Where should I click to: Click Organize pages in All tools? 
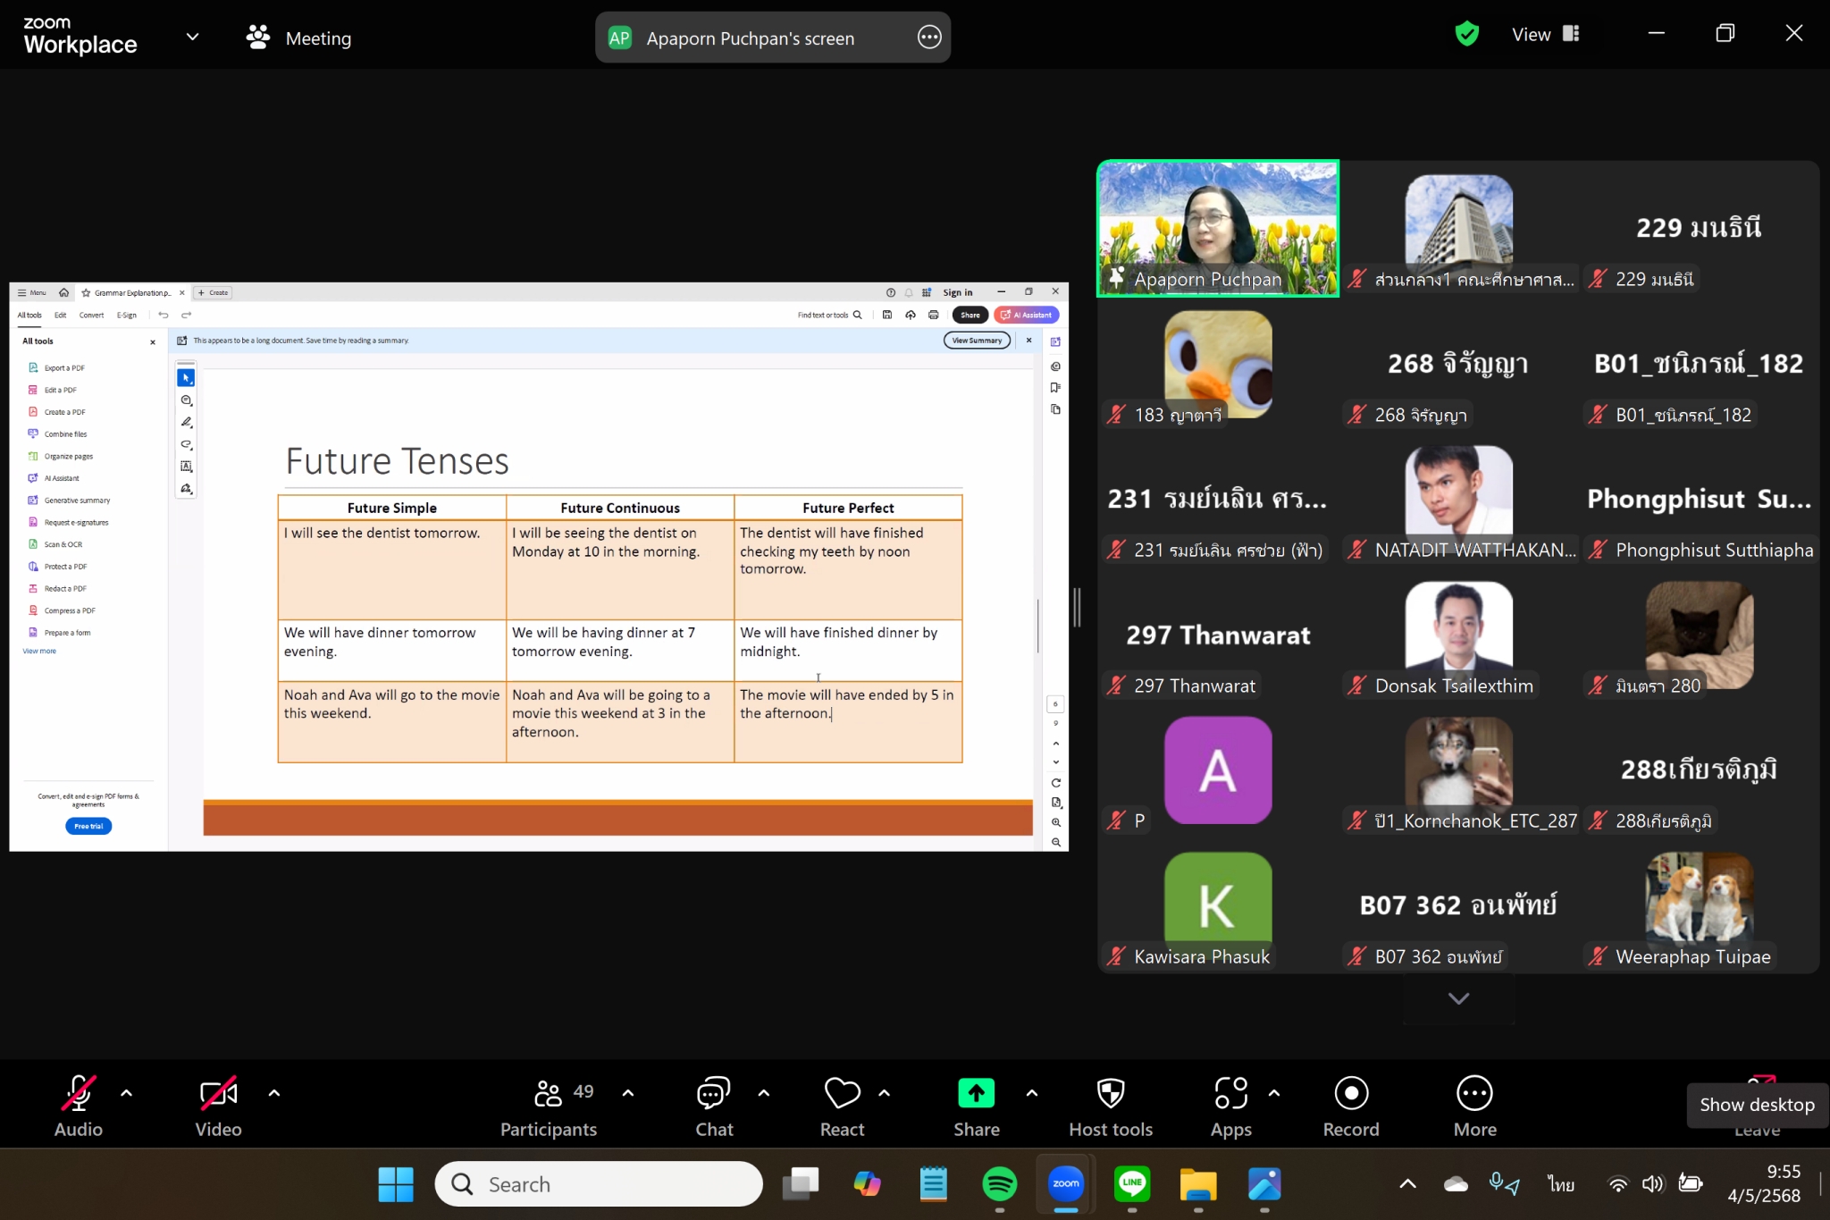coord(61,456)
